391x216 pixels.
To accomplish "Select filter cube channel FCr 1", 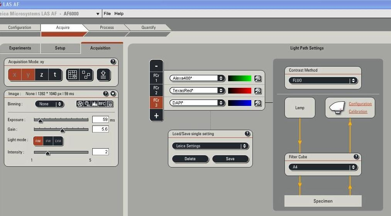I will click(x=156, y=78).
